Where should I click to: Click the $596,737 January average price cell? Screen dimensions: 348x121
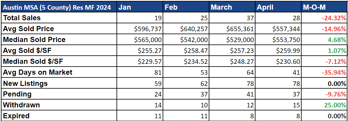pyautogui.click(x=148, y=29)
